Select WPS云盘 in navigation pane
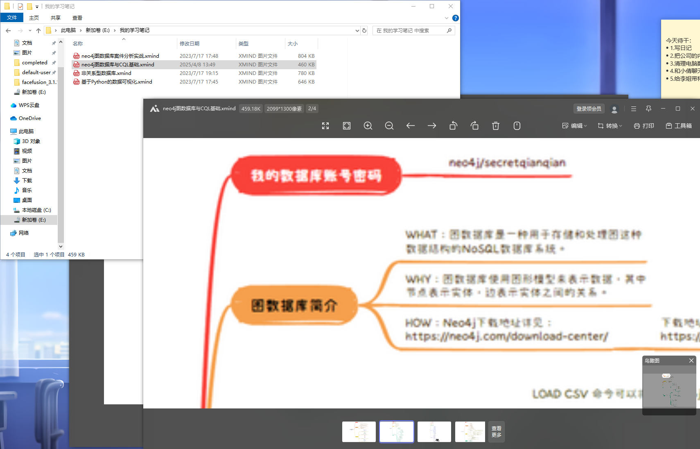 pyautogui.click(x=29, y=105)
